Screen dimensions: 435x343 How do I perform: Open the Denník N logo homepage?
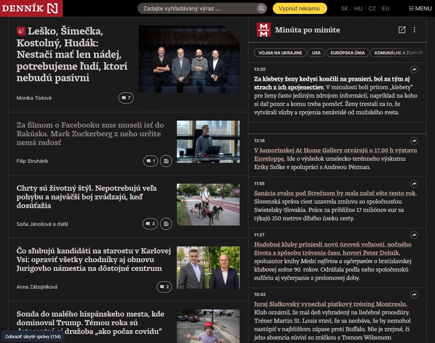click(x=31, y=8)
